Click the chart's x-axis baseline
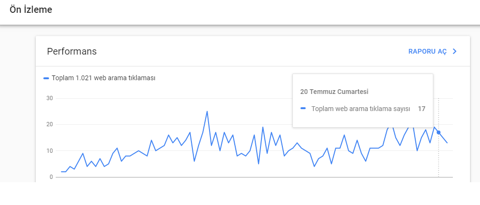 pos(254,177)
